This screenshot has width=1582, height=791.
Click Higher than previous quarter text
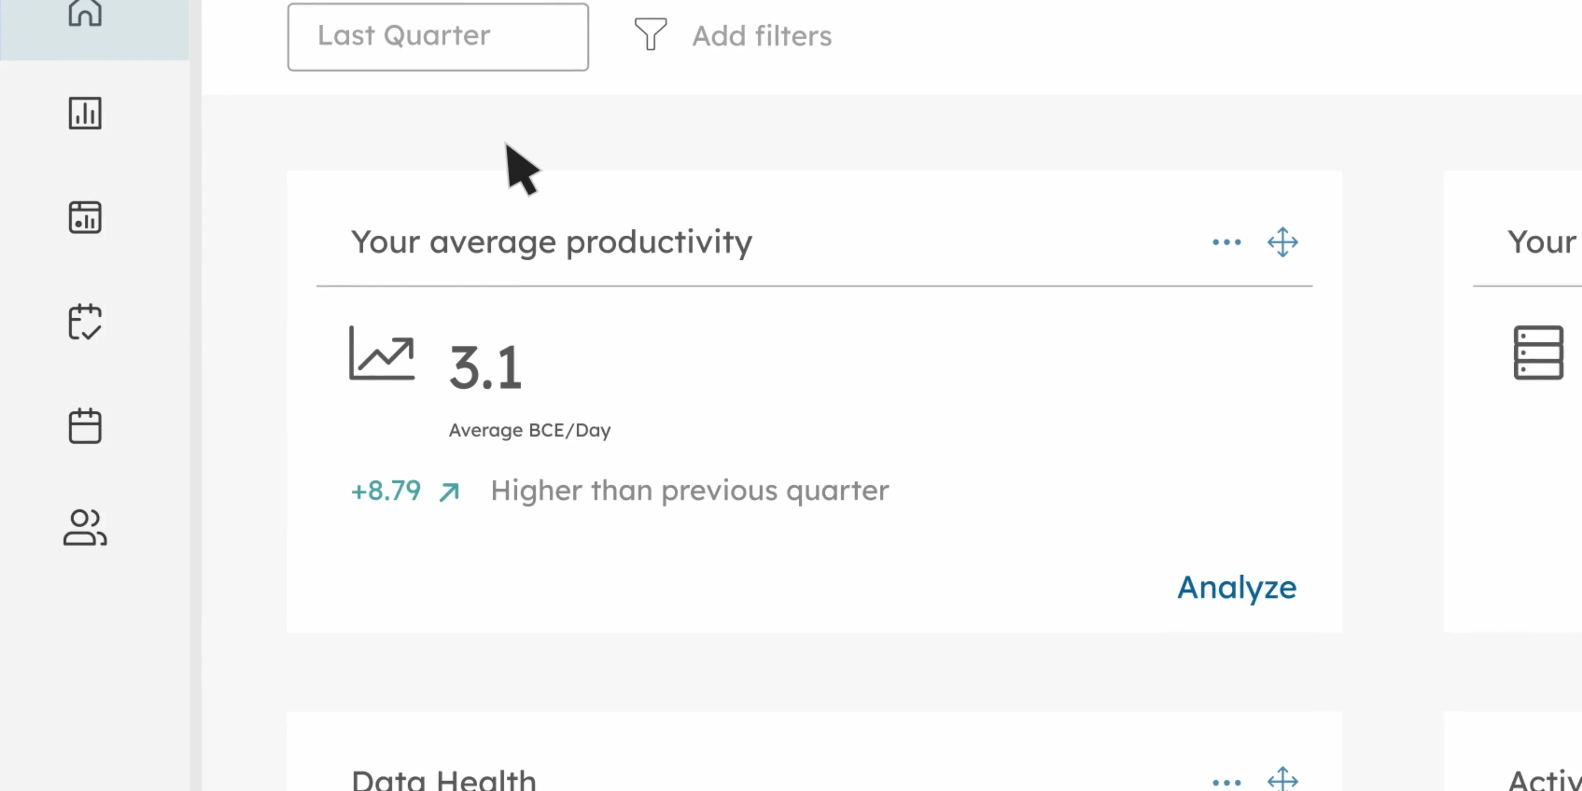click(x=690, y=491)
